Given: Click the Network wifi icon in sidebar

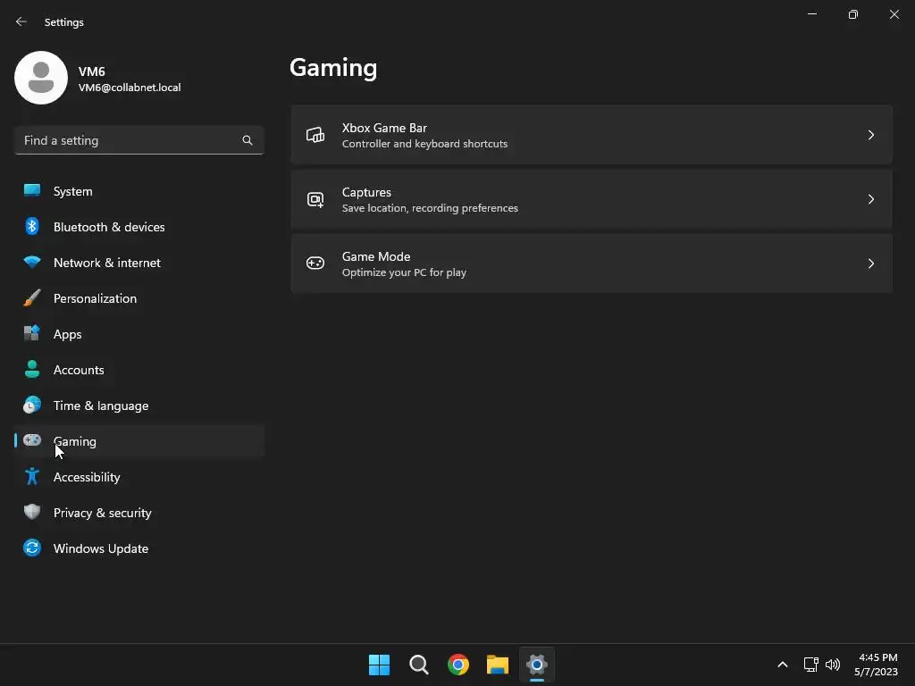Looking at the screenshot, I should [32, 262].
